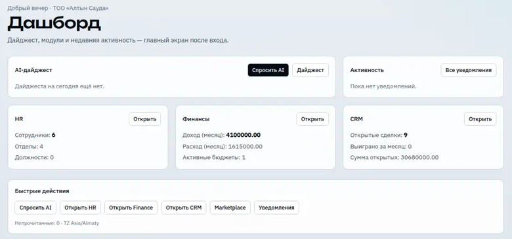Click the AI-дайджест card title
512x239 pixels.
click(x=33, y=70)
